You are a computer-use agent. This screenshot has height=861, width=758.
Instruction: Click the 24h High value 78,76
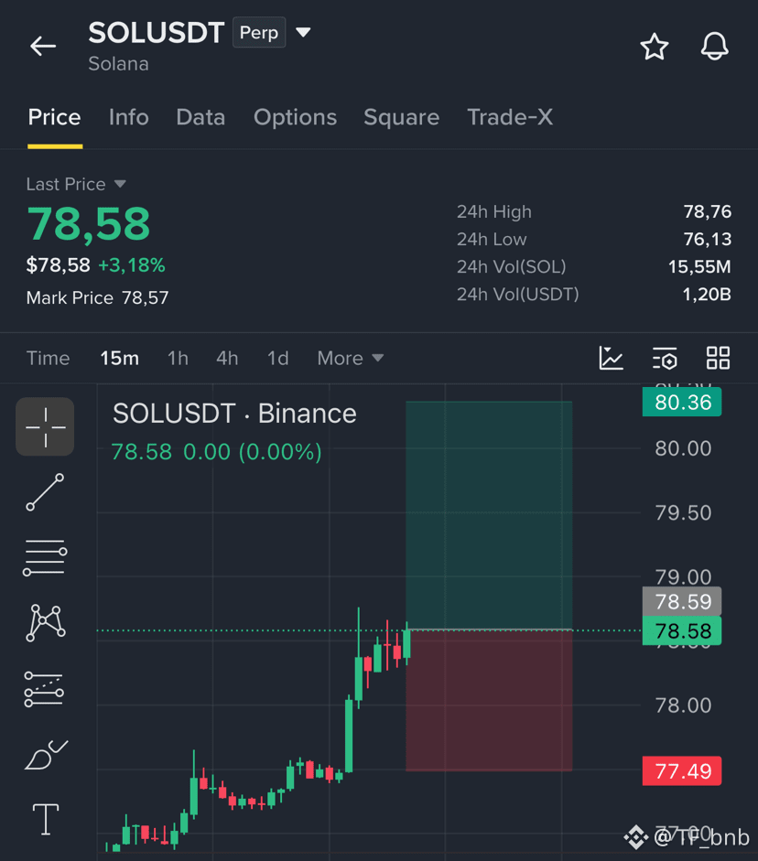[707, 211]
